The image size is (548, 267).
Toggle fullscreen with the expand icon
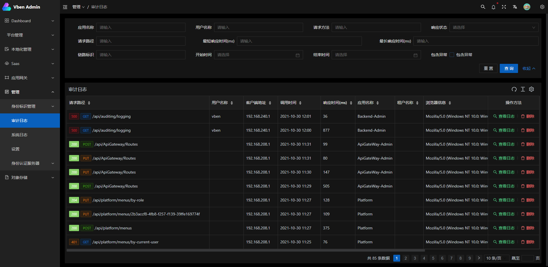[x=504, y=7]
